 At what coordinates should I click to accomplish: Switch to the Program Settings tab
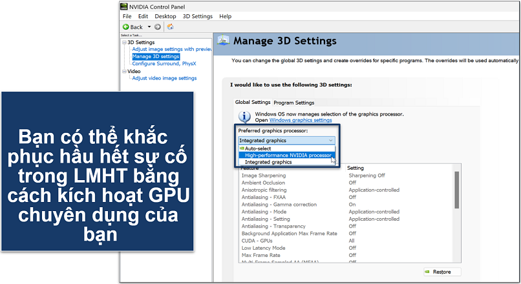click(x=293, y=103)
